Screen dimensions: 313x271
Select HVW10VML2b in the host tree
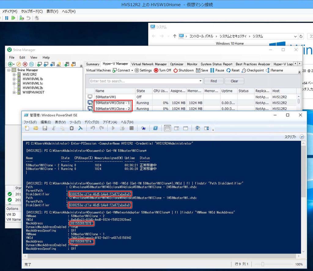coord(33,88)
